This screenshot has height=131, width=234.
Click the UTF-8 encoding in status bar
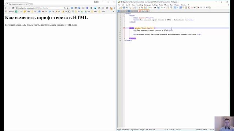[212, 130]
